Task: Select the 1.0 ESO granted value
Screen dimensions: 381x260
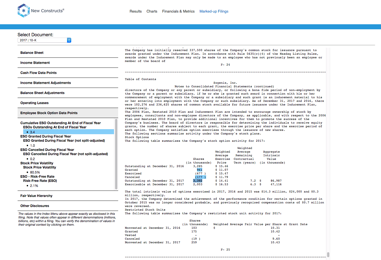Action: click(32, 146)
